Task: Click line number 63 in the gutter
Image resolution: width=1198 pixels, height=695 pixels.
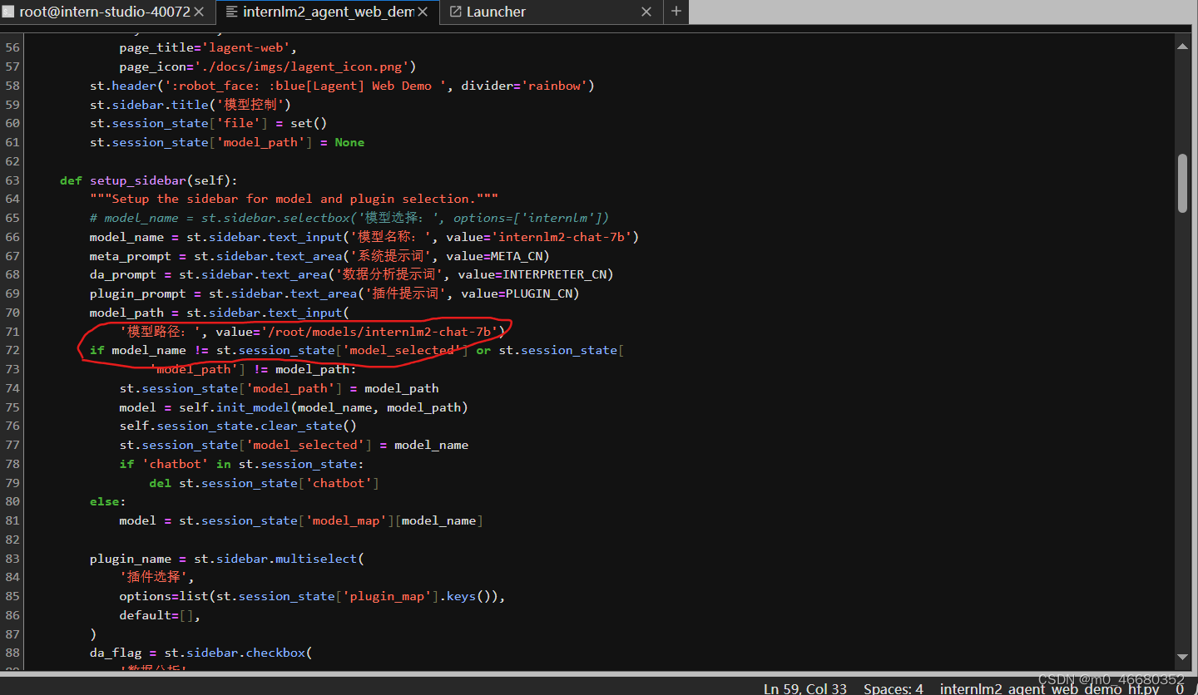Action: 12,180
